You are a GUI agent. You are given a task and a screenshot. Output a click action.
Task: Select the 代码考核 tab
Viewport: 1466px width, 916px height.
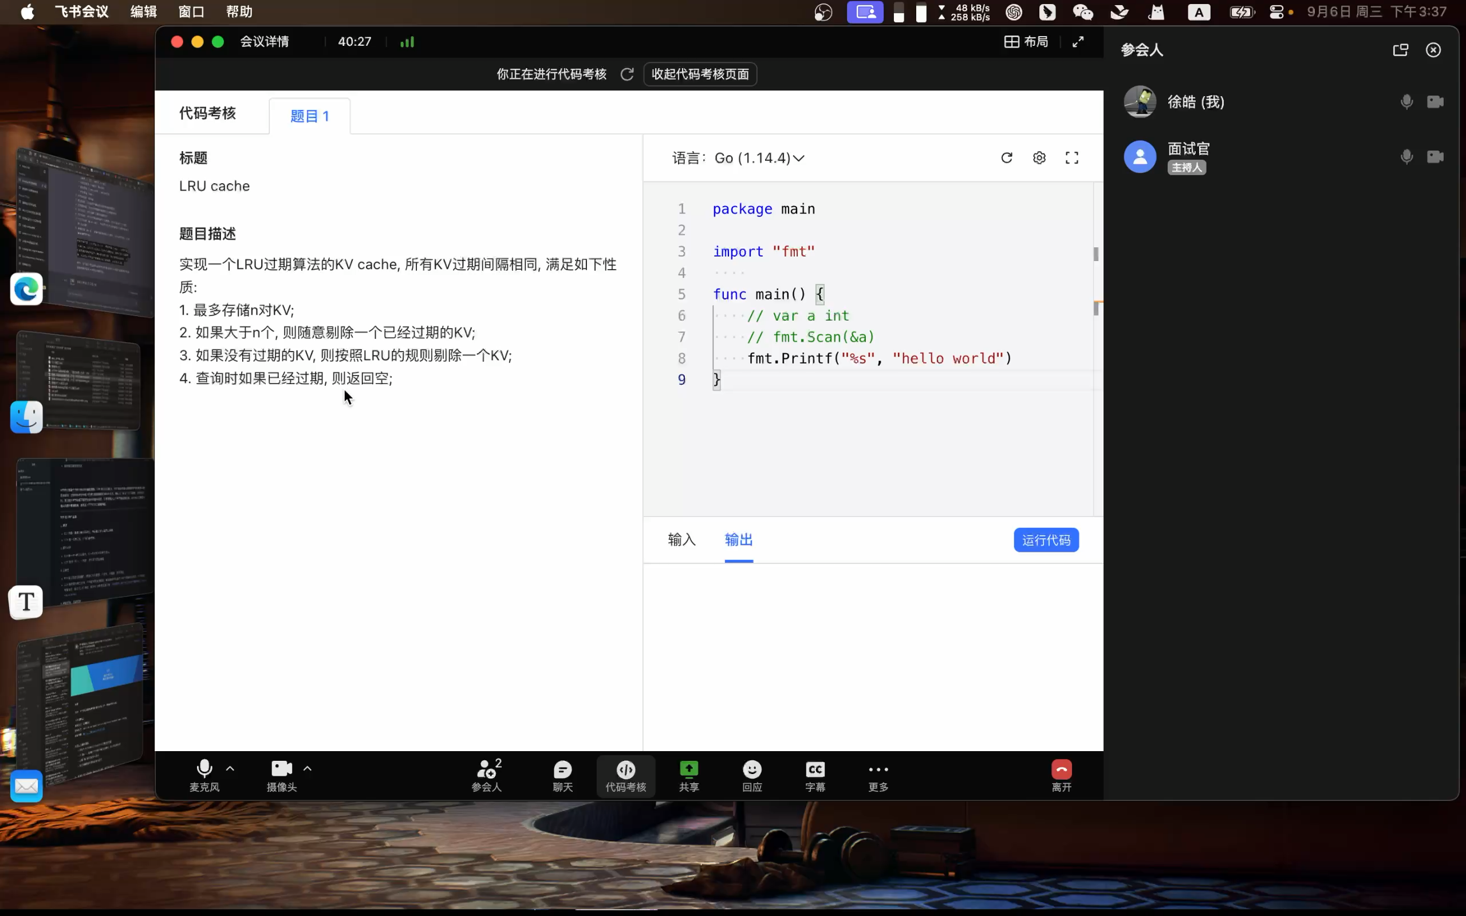207,113
